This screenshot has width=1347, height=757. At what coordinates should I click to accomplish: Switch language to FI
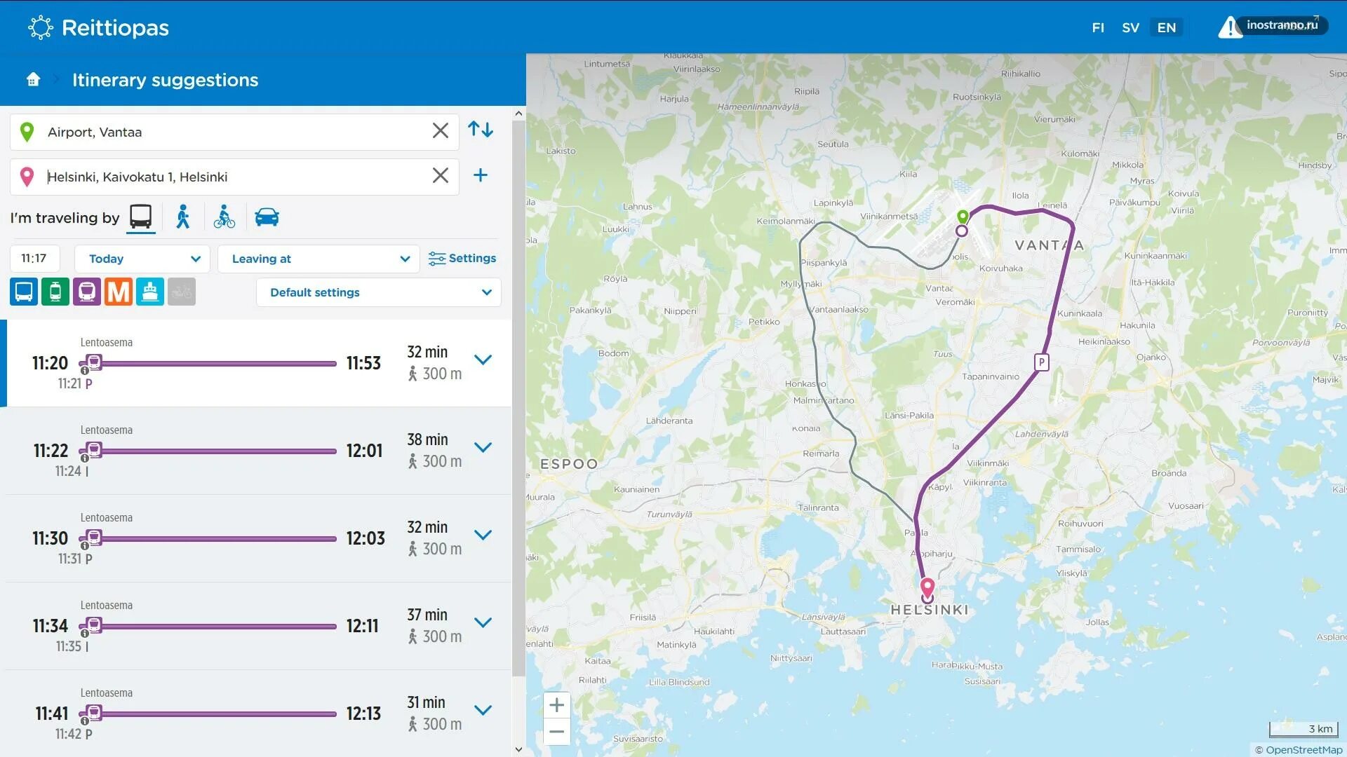(1098, 27)
